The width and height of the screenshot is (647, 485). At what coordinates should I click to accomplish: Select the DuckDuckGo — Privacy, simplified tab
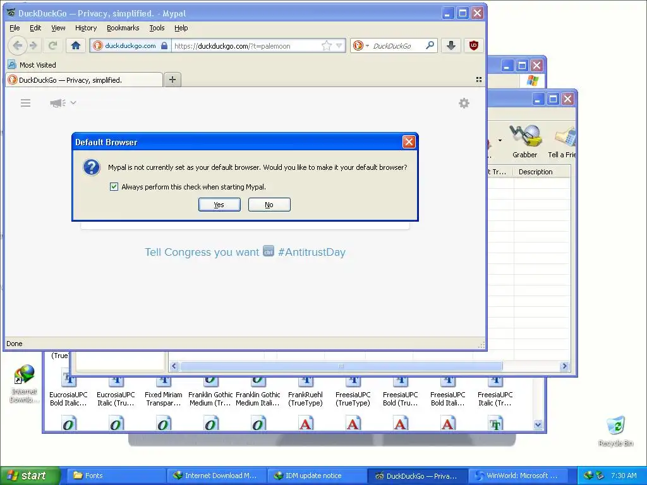click(x=84, y=80)
